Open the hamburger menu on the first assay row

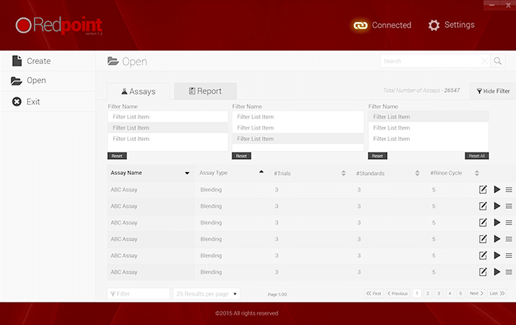click(509, 189)
